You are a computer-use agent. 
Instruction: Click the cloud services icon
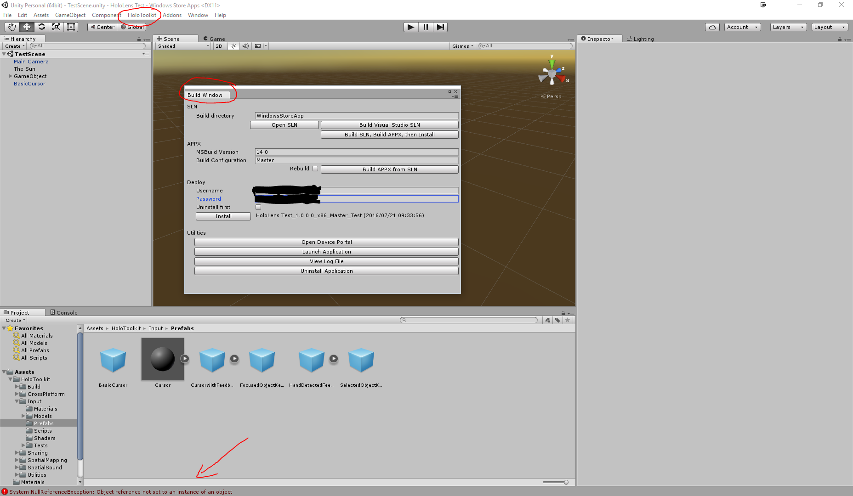pos(712,27)
